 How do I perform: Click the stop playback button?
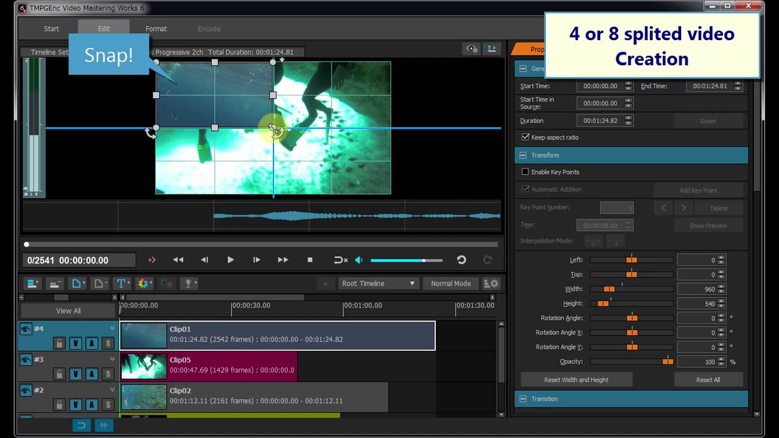click(310, 260)
